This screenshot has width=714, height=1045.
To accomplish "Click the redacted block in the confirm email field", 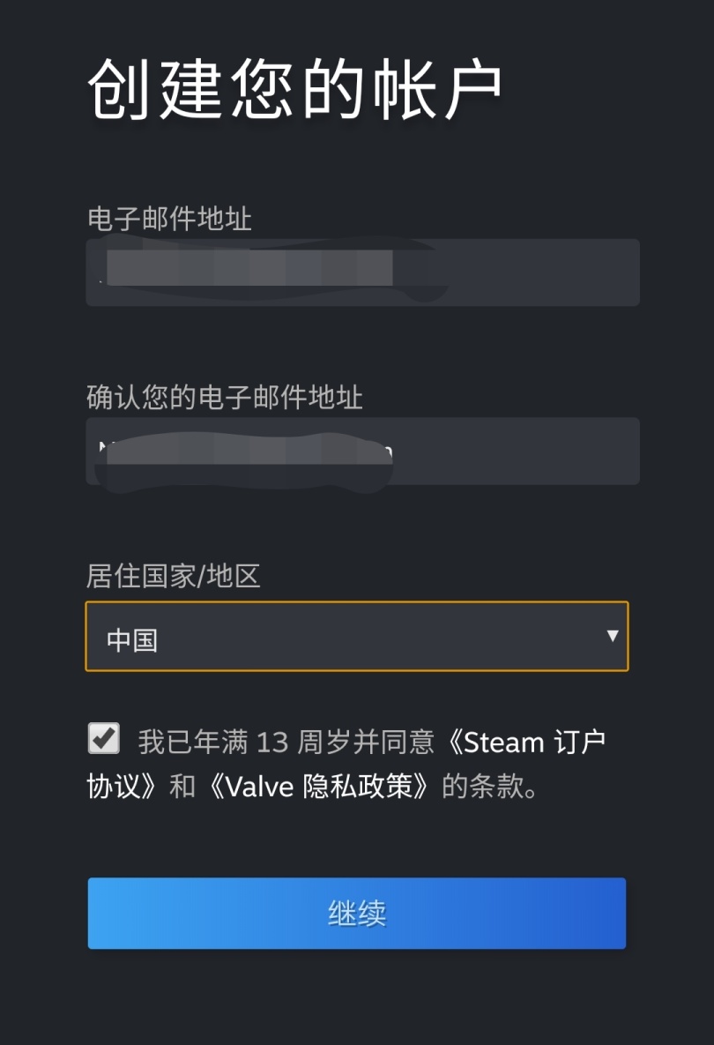I will click(247, 452).
